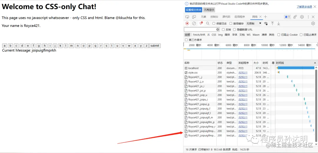Toggle device emulation icon in DevTools
318x153 pixels.
click(194, 17)
